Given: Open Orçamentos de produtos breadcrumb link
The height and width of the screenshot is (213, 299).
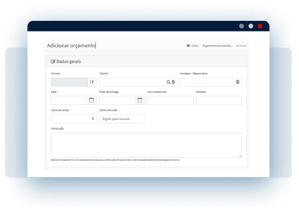Looking at the screenshot, I should coord(217,46).
